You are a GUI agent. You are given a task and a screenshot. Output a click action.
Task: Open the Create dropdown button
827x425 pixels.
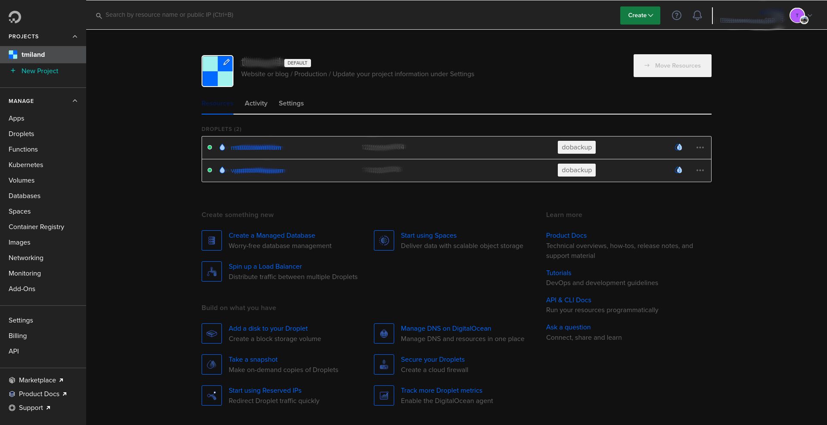click(x=640, y=16)
